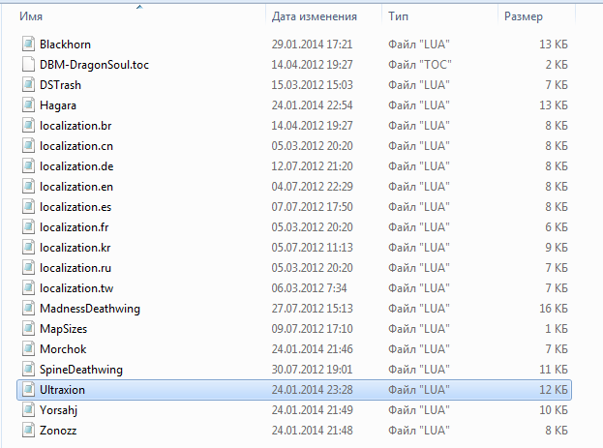Select the localization.tw file icon

(x=28, y=288)
